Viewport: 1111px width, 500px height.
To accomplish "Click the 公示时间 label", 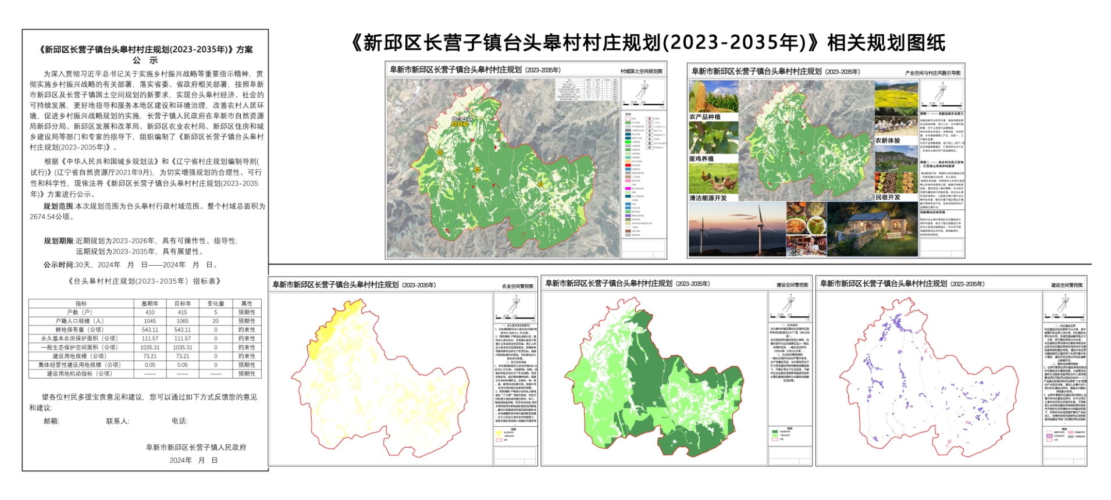I will [x=58, y=265].
